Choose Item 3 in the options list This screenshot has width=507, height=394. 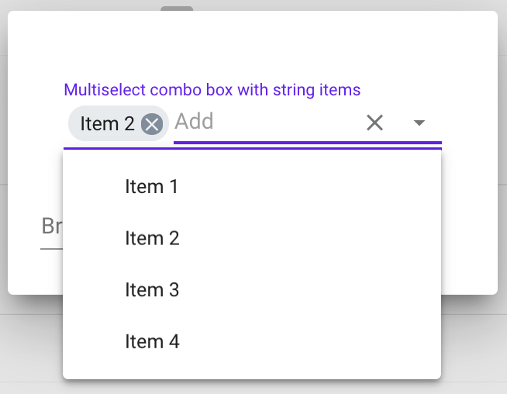152,290
